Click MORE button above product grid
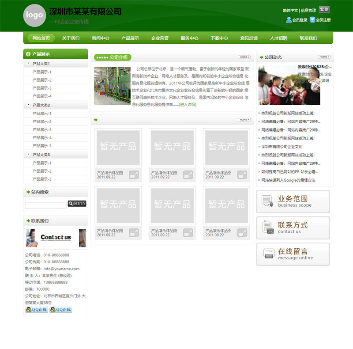This screenshot has height=349, width=353. [x=244, y=120]
